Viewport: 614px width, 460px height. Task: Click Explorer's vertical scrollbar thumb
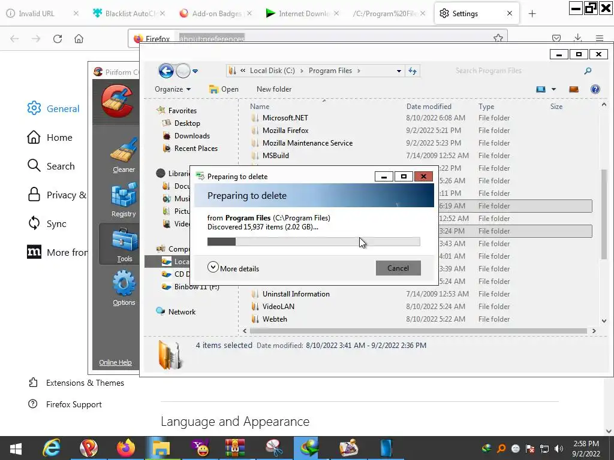point(604,214)
